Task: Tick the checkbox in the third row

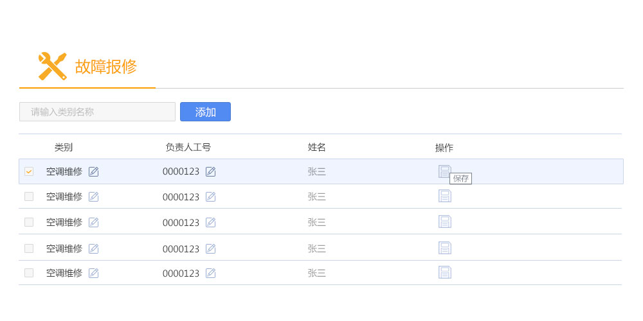Action: tap(29, 222)
